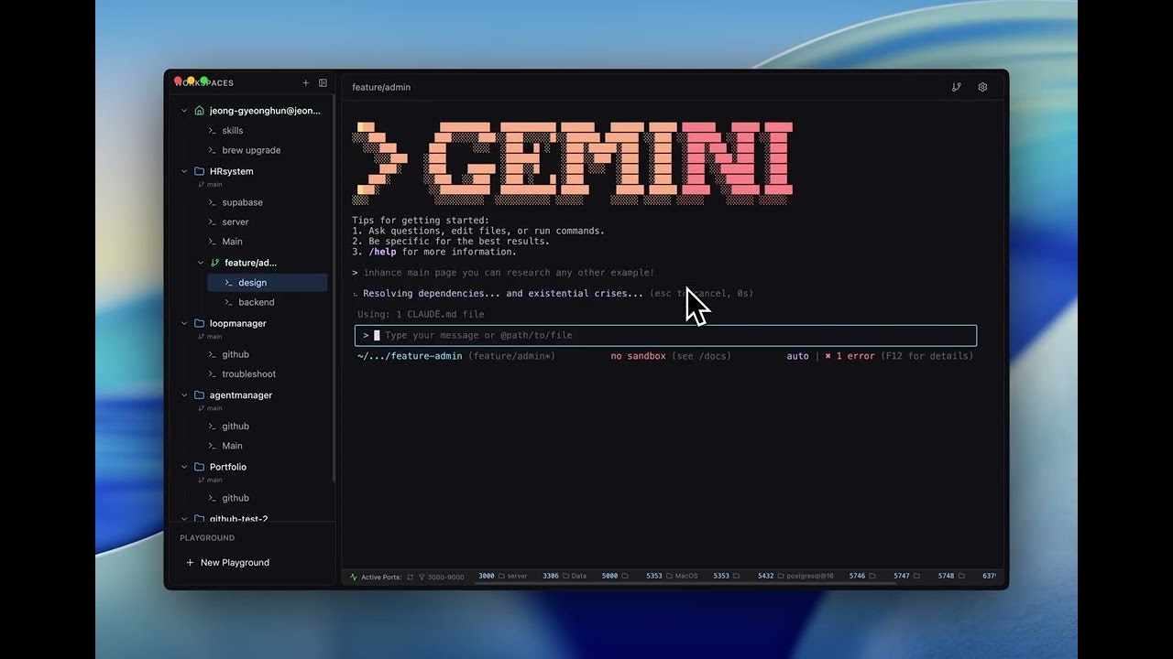Click the filter icon near port range 3000-9000
This screenshot has height=659, width=1173.
coord(422,576)
